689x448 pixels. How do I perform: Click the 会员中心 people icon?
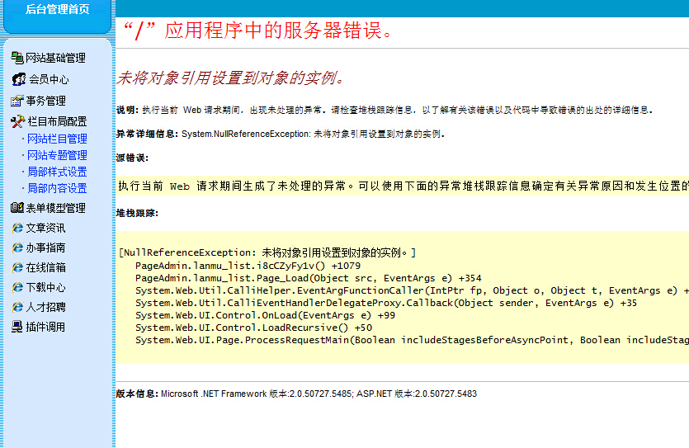point(19,80)
